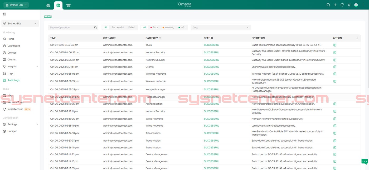Filter events by Error level
Image resolution: width=369 pixels, height=170 pixels.
coord(154,27)
